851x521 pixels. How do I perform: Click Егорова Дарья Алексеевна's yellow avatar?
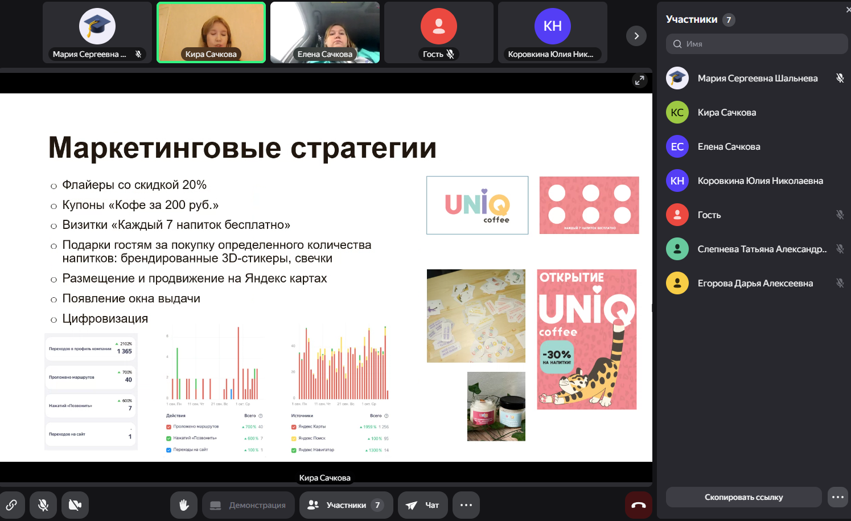pyautogui.click(x=677, y=283)
